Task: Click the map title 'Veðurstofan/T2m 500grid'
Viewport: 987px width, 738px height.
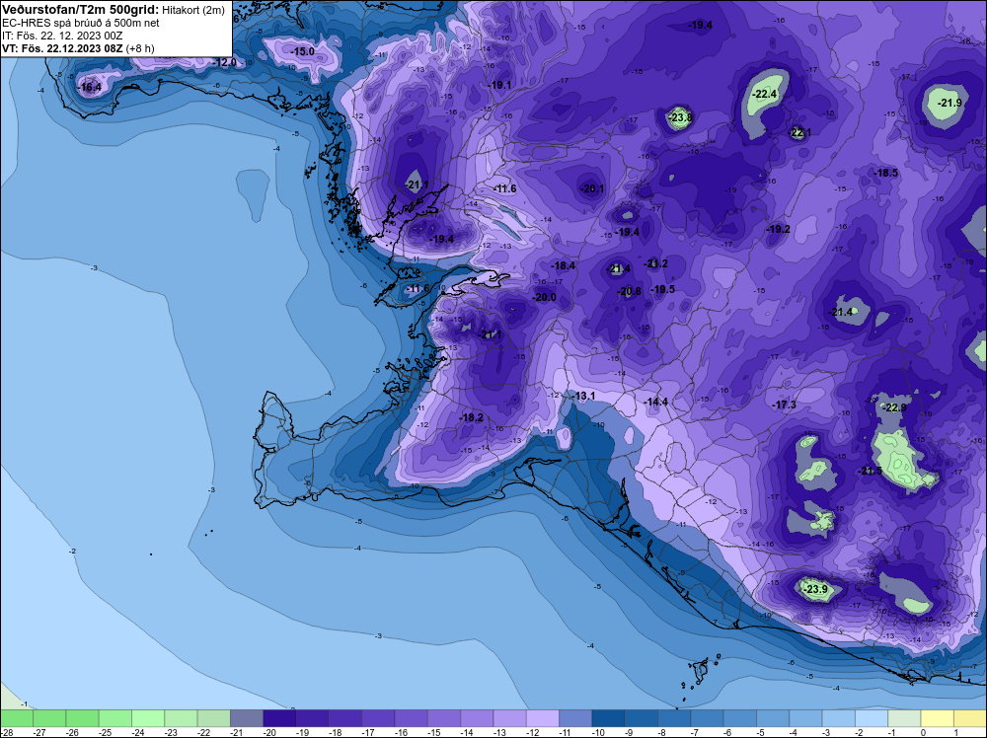Action: (x=81, y=10)
